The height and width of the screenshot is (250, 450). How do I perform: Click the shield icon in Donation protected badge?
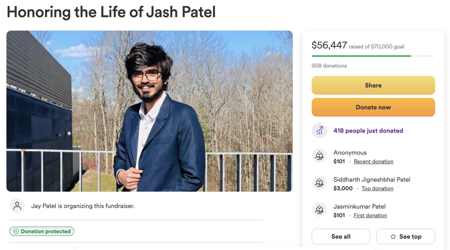pyautogui.click(x=16, y=231)
